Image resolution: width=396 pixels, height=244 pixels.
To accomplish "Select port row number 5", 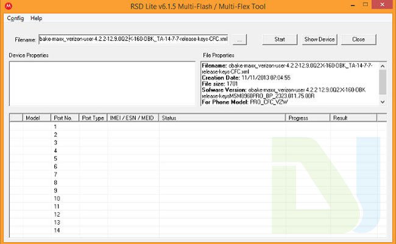I will tap(198, 158).
